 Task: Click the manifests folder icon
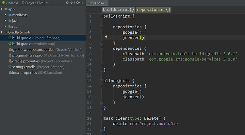point(10,15)
